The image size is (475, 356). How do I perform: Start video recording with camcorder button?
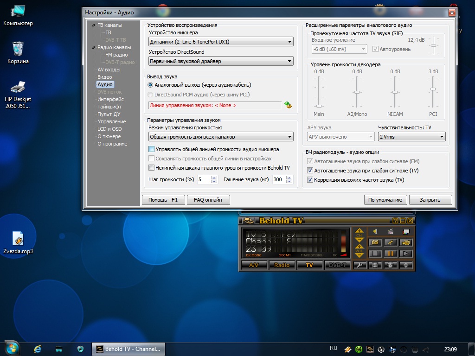406,242
